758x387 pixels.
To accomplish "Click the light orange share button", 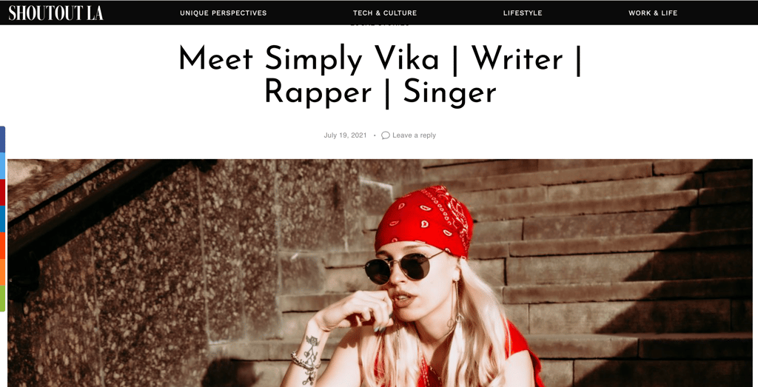I will (2, 272).
